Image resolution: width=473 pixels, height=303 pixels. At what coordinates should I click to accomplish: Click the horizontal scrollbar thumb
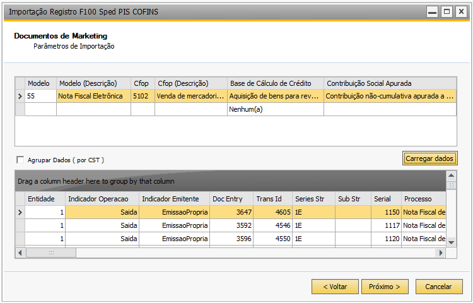click(51, 252)
